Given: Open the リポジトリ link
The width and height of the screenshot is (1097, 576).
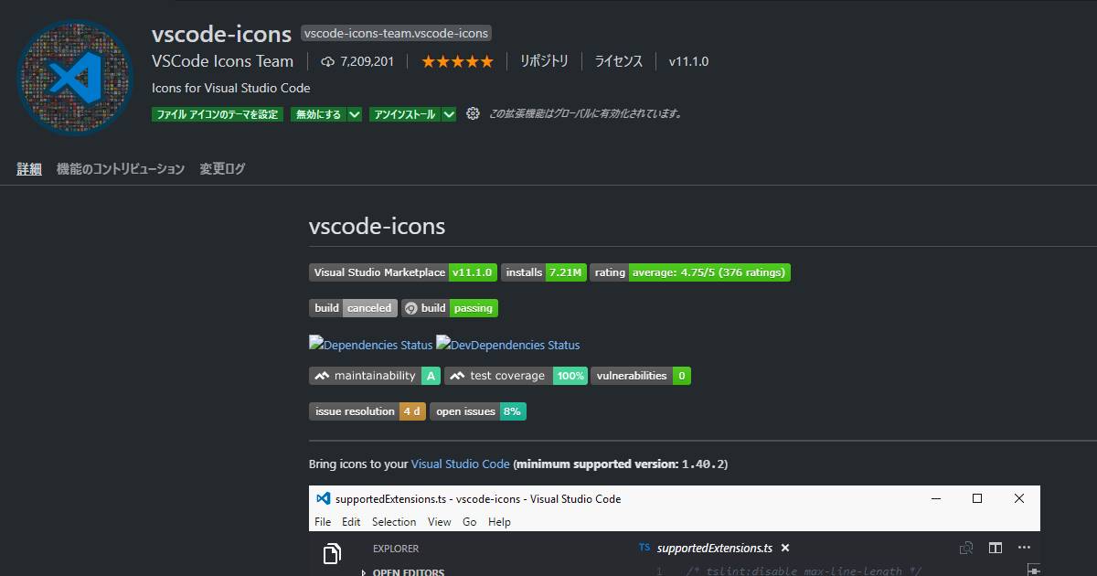Looking at the screenshot, I should point(544,61).
